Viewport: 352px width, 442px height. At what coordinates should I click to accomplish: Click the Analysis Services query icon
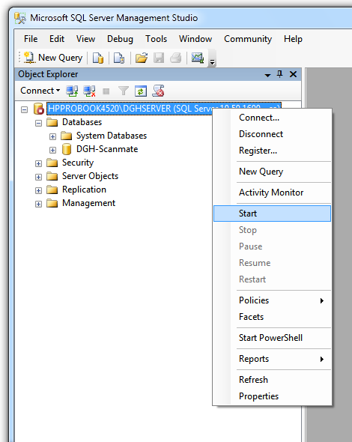tap(119, 58)
